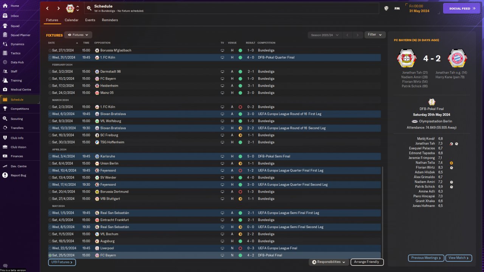Open the Season 2023/24 dropdown
The height and width of the screenshot is (272, 484).
[324, 35]
